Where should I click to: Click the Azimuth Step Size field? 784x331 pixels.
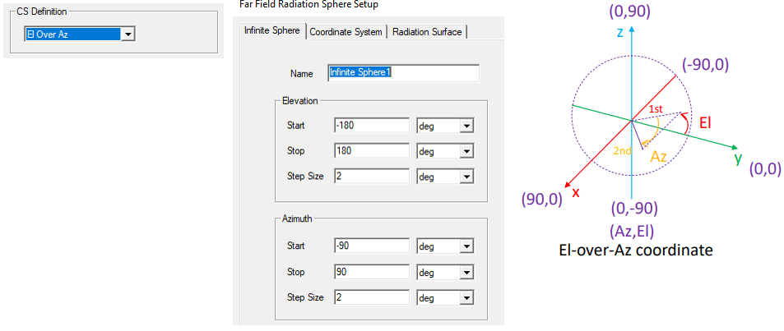371,297
